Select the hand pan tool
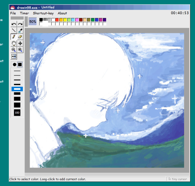The width and height of the screenshot is (195, 186). click(14, 43)
